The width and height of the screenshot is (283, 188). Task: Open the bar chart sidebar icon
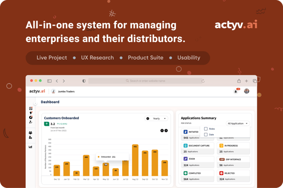[31, 147]
